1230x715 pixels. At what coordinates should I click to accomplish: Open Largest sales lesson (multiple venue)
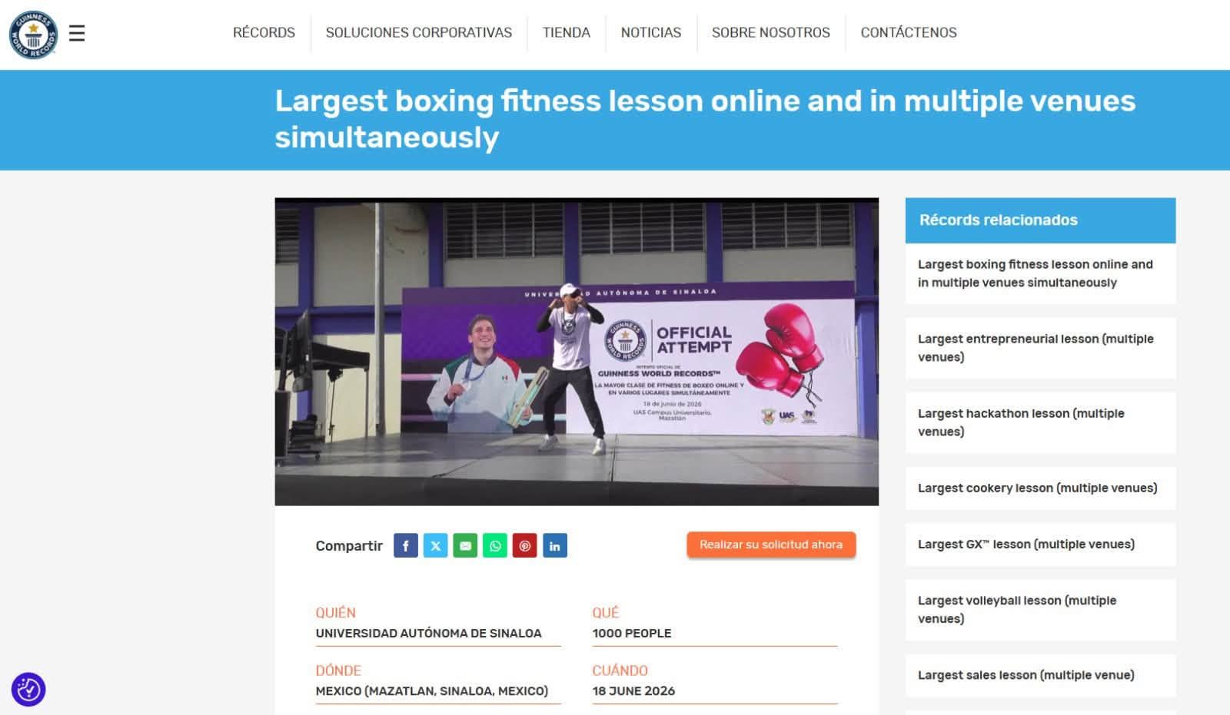coord(1040,675)
